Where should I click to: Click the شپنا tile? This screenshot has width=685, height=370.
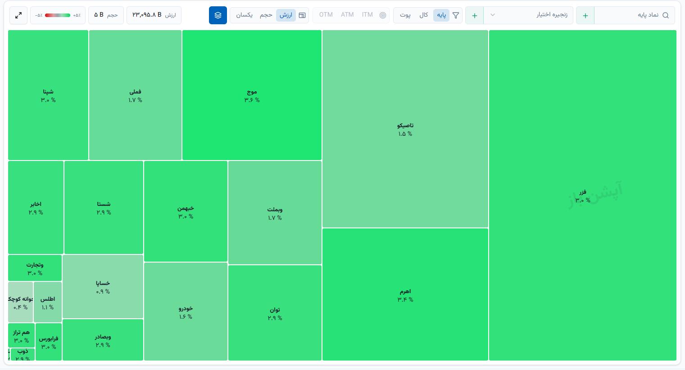48,95
